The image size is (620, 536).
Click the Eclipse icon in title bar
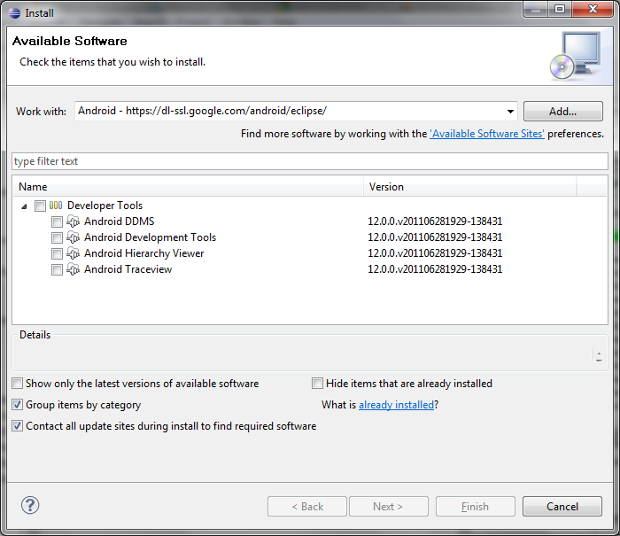(14, 13)
